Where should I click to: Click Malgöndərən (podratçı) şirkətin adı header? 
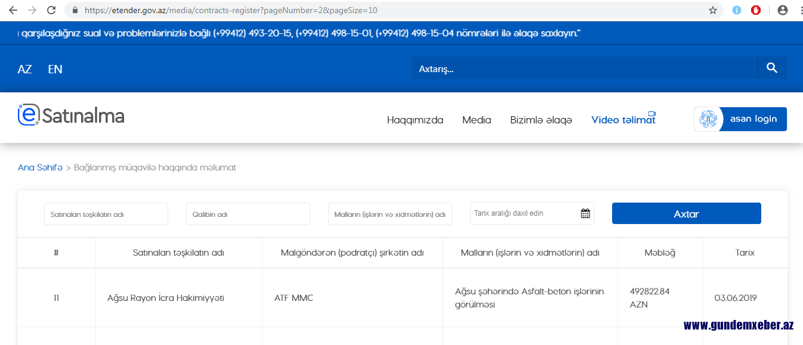coord(353,253)
